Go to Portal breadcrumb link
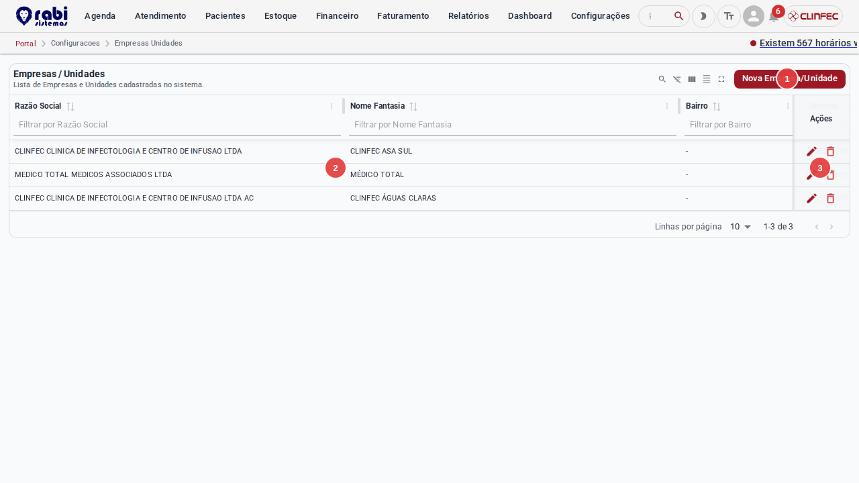Image resolution: width=859 pixels, height=483 pixels. [26, 44]
